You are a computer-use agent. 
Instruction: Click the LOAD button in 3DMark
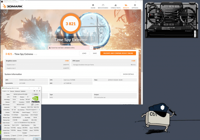(84, 53)
